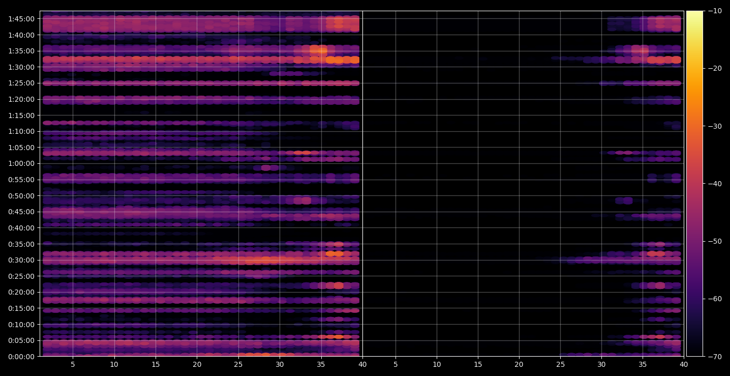Select the 1:05:00 time label
This screenshot has height=376, width=730.
click(x=21, y=148)
